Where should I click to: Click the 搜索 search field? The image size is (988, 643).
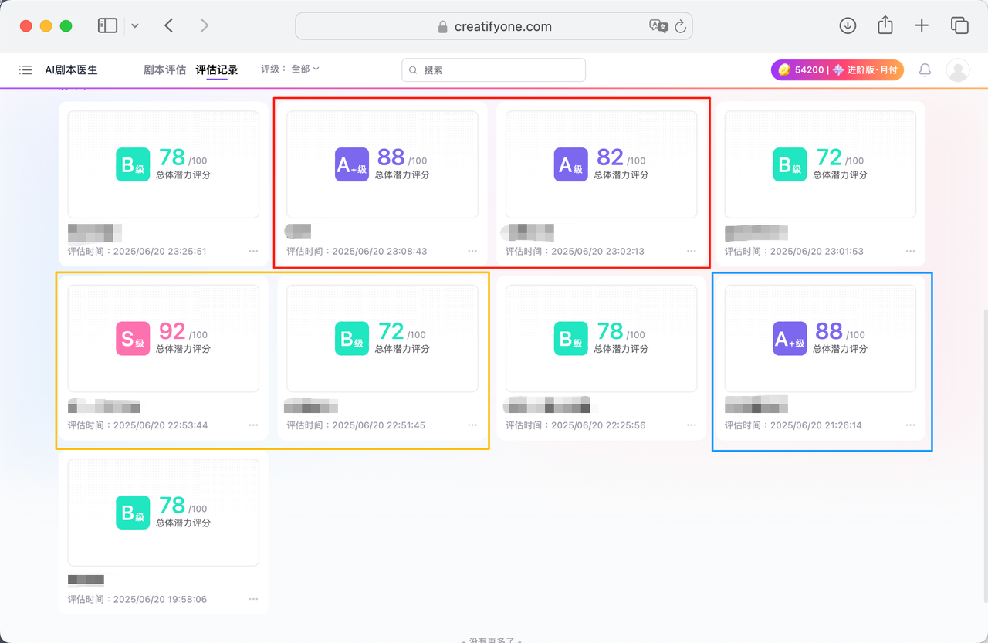coord(494,70)
